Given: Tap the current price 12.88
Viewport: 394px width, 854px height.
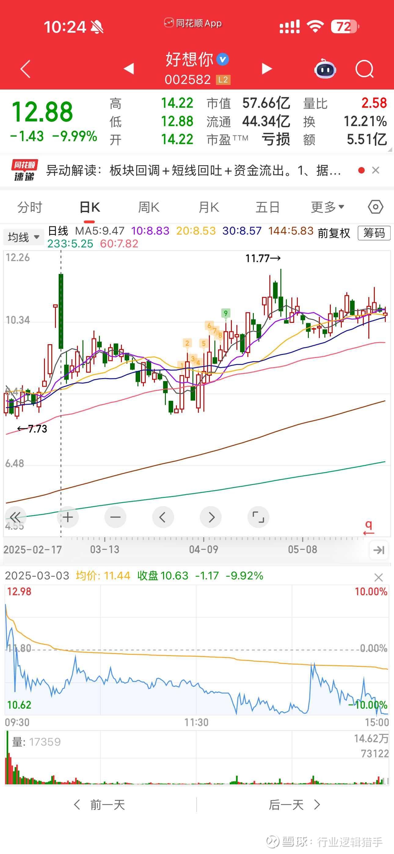Looking at the screenshot, I should 42,112.
